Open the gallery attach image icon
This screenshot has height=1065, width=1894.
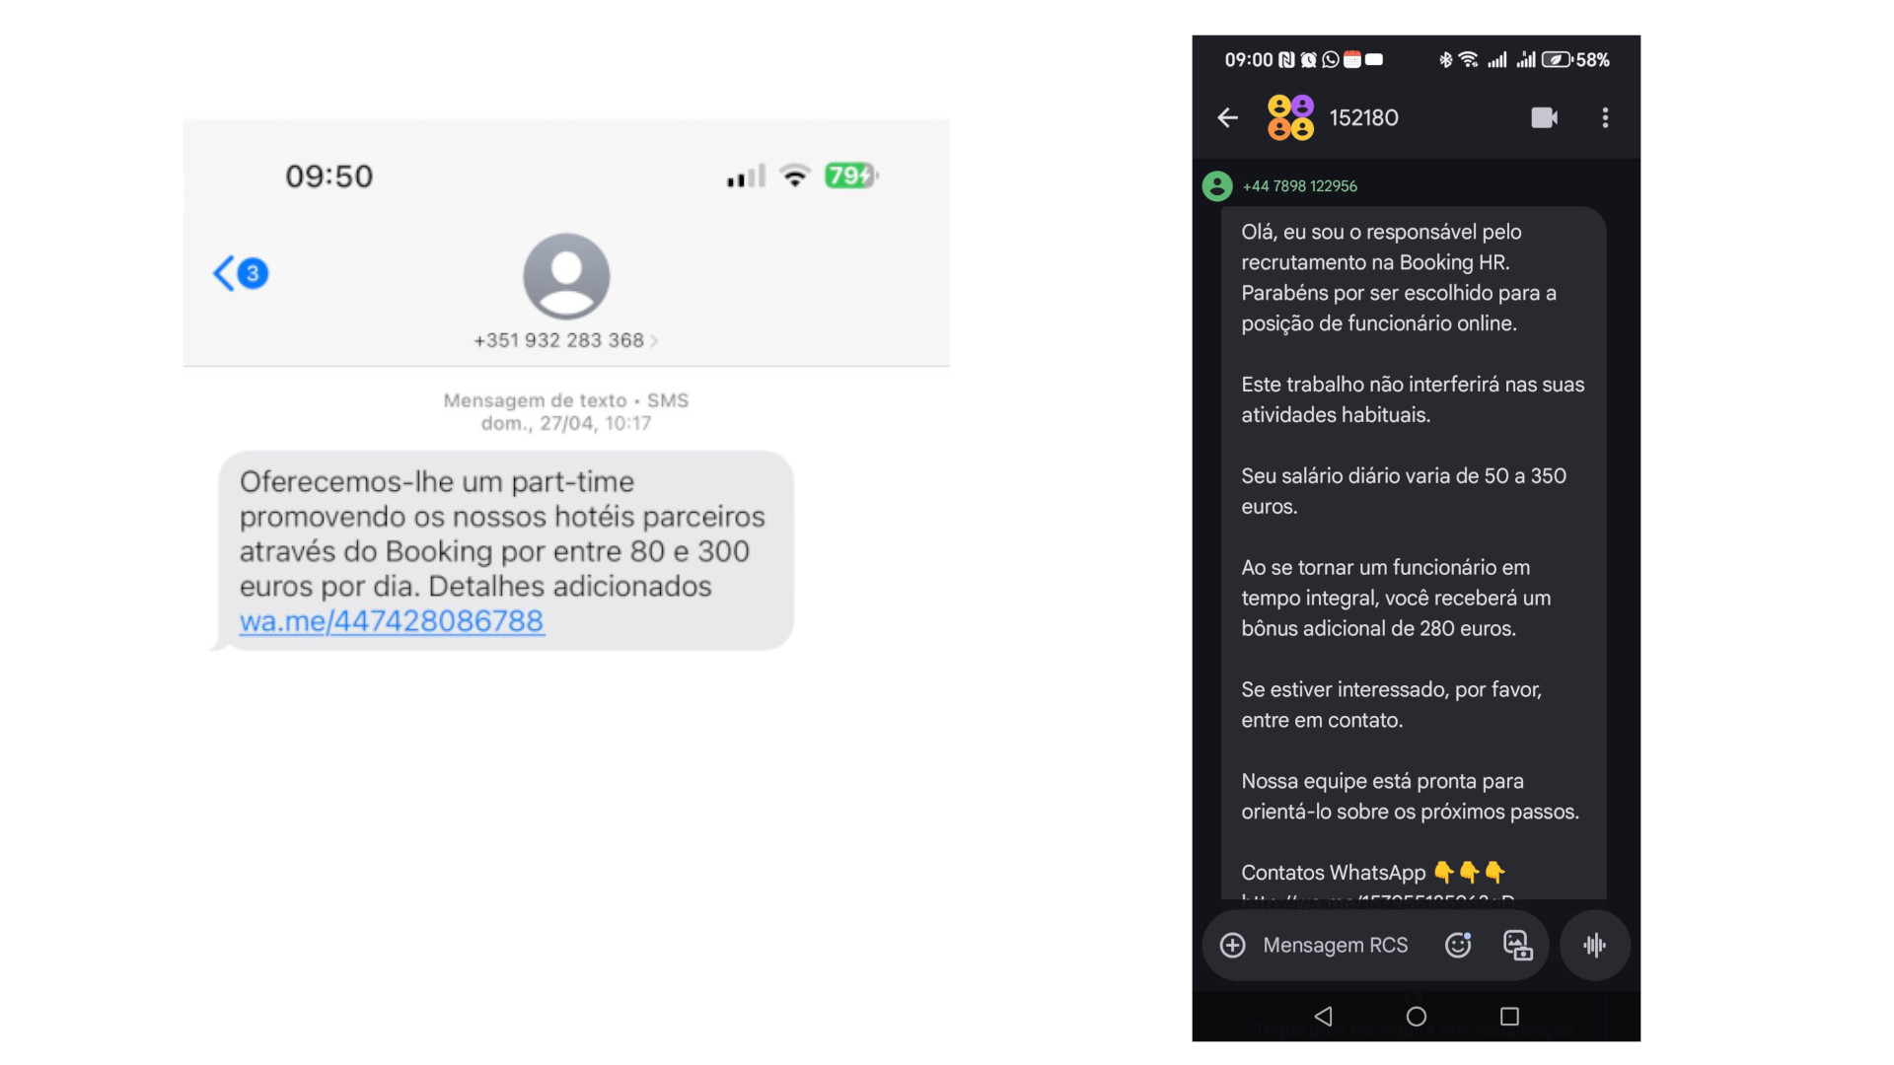tap(1517, 946)
